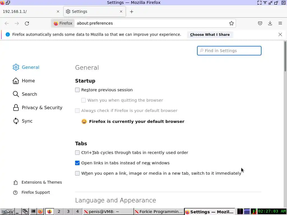The width and height of the screenshot is (287, 215).
Task: Launch Firefox from taskbar quick-launch icon
Action: 40,212
